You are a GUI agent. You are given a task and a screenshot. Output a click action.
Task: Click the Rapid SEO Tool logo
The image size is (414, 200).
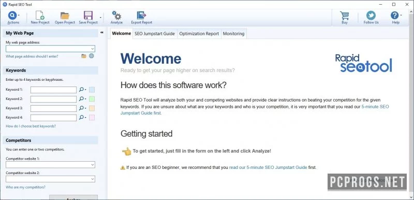[x=364, y=63]
